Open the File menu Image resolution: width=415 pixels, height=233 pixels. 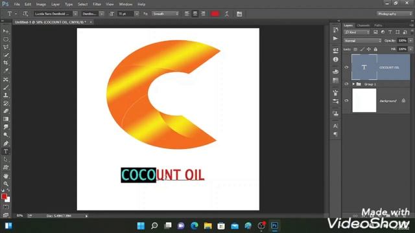pos(17,5)
